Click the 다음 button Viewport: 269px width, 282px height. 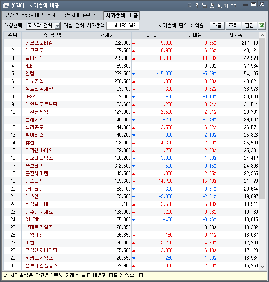[x=217, y=25]
